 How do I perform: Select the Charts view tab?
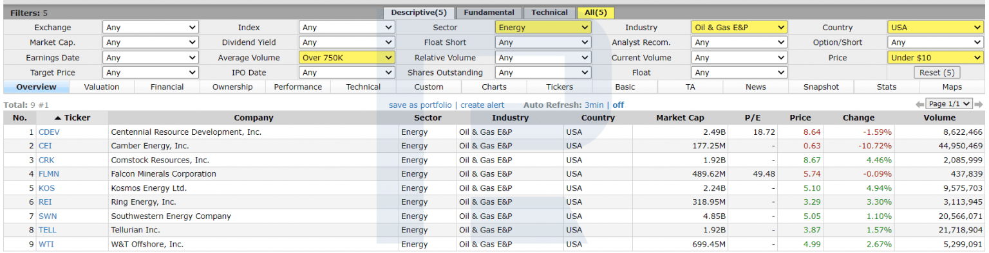click(x=494, y=87)
